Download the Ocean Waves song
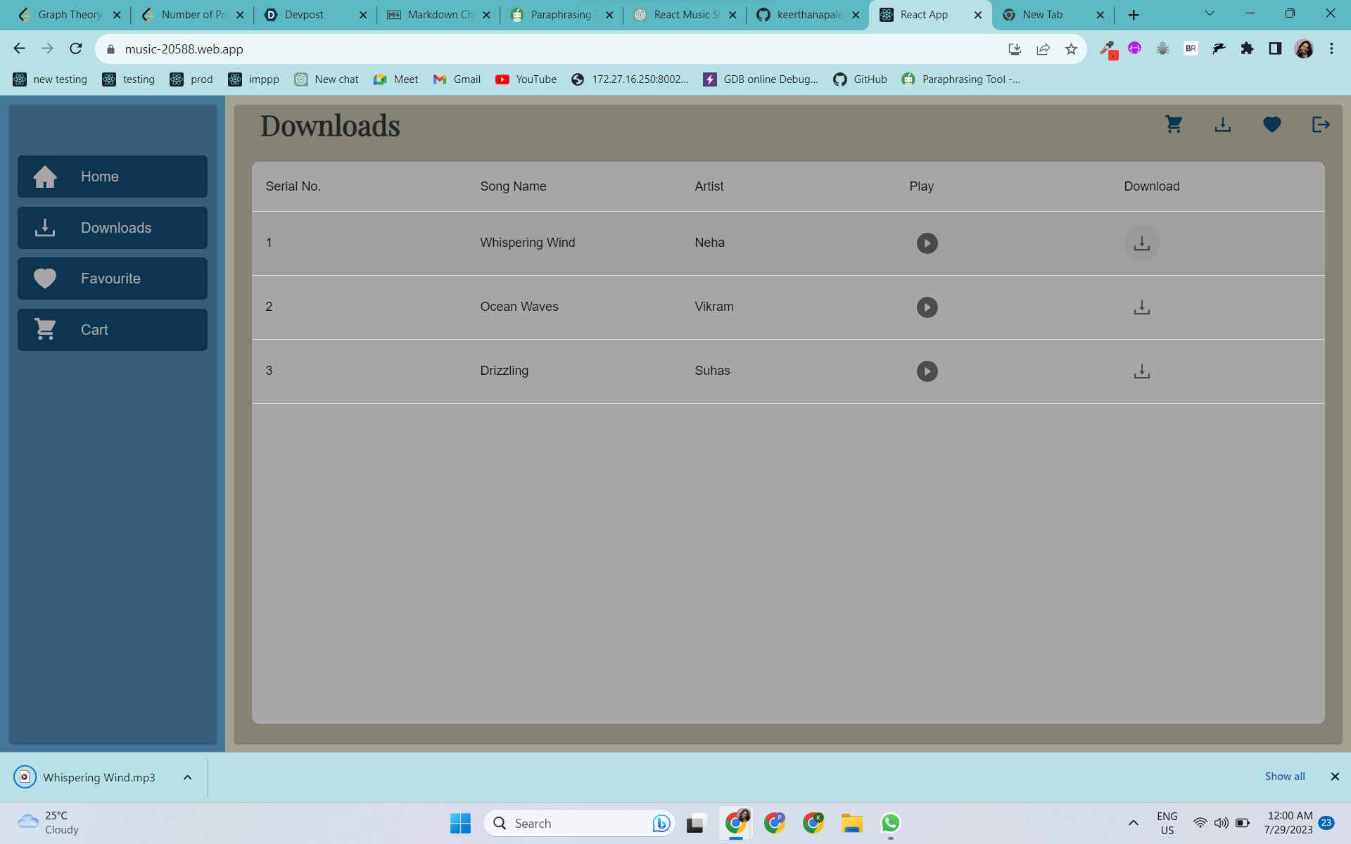Screen dimensions: 1351x844 [1141, 307]
